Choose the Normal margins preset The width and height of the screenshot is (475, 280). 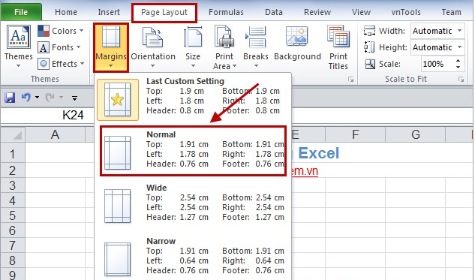[193, 151]
